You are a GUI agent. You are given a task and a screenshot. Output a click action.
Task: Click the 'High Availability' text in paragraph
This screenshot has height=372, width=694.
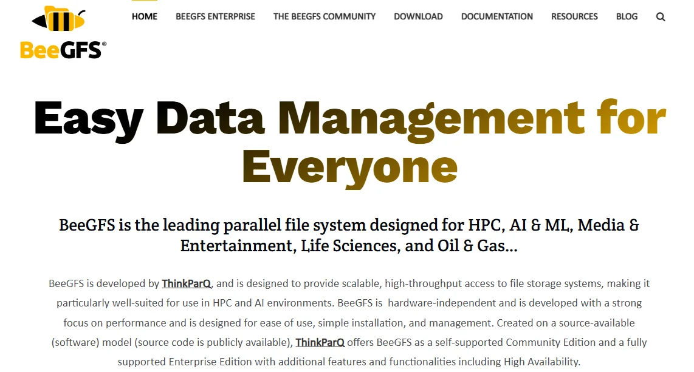[541, 362]
